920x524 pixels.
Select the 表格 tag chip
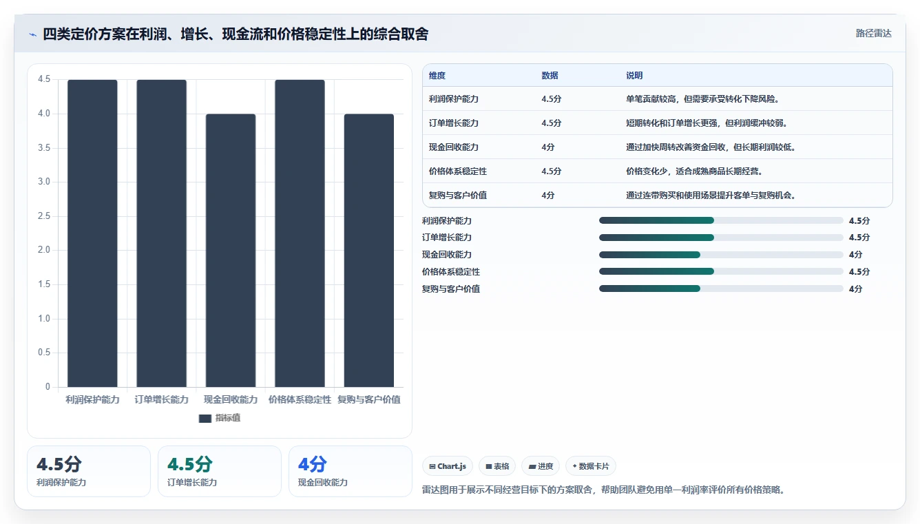click(x=497, y=466)
